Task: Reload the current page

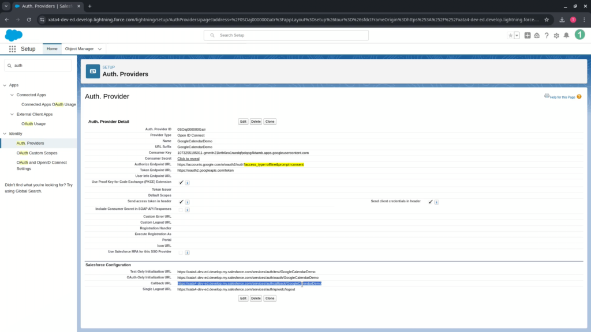Action: click(29, 20)
